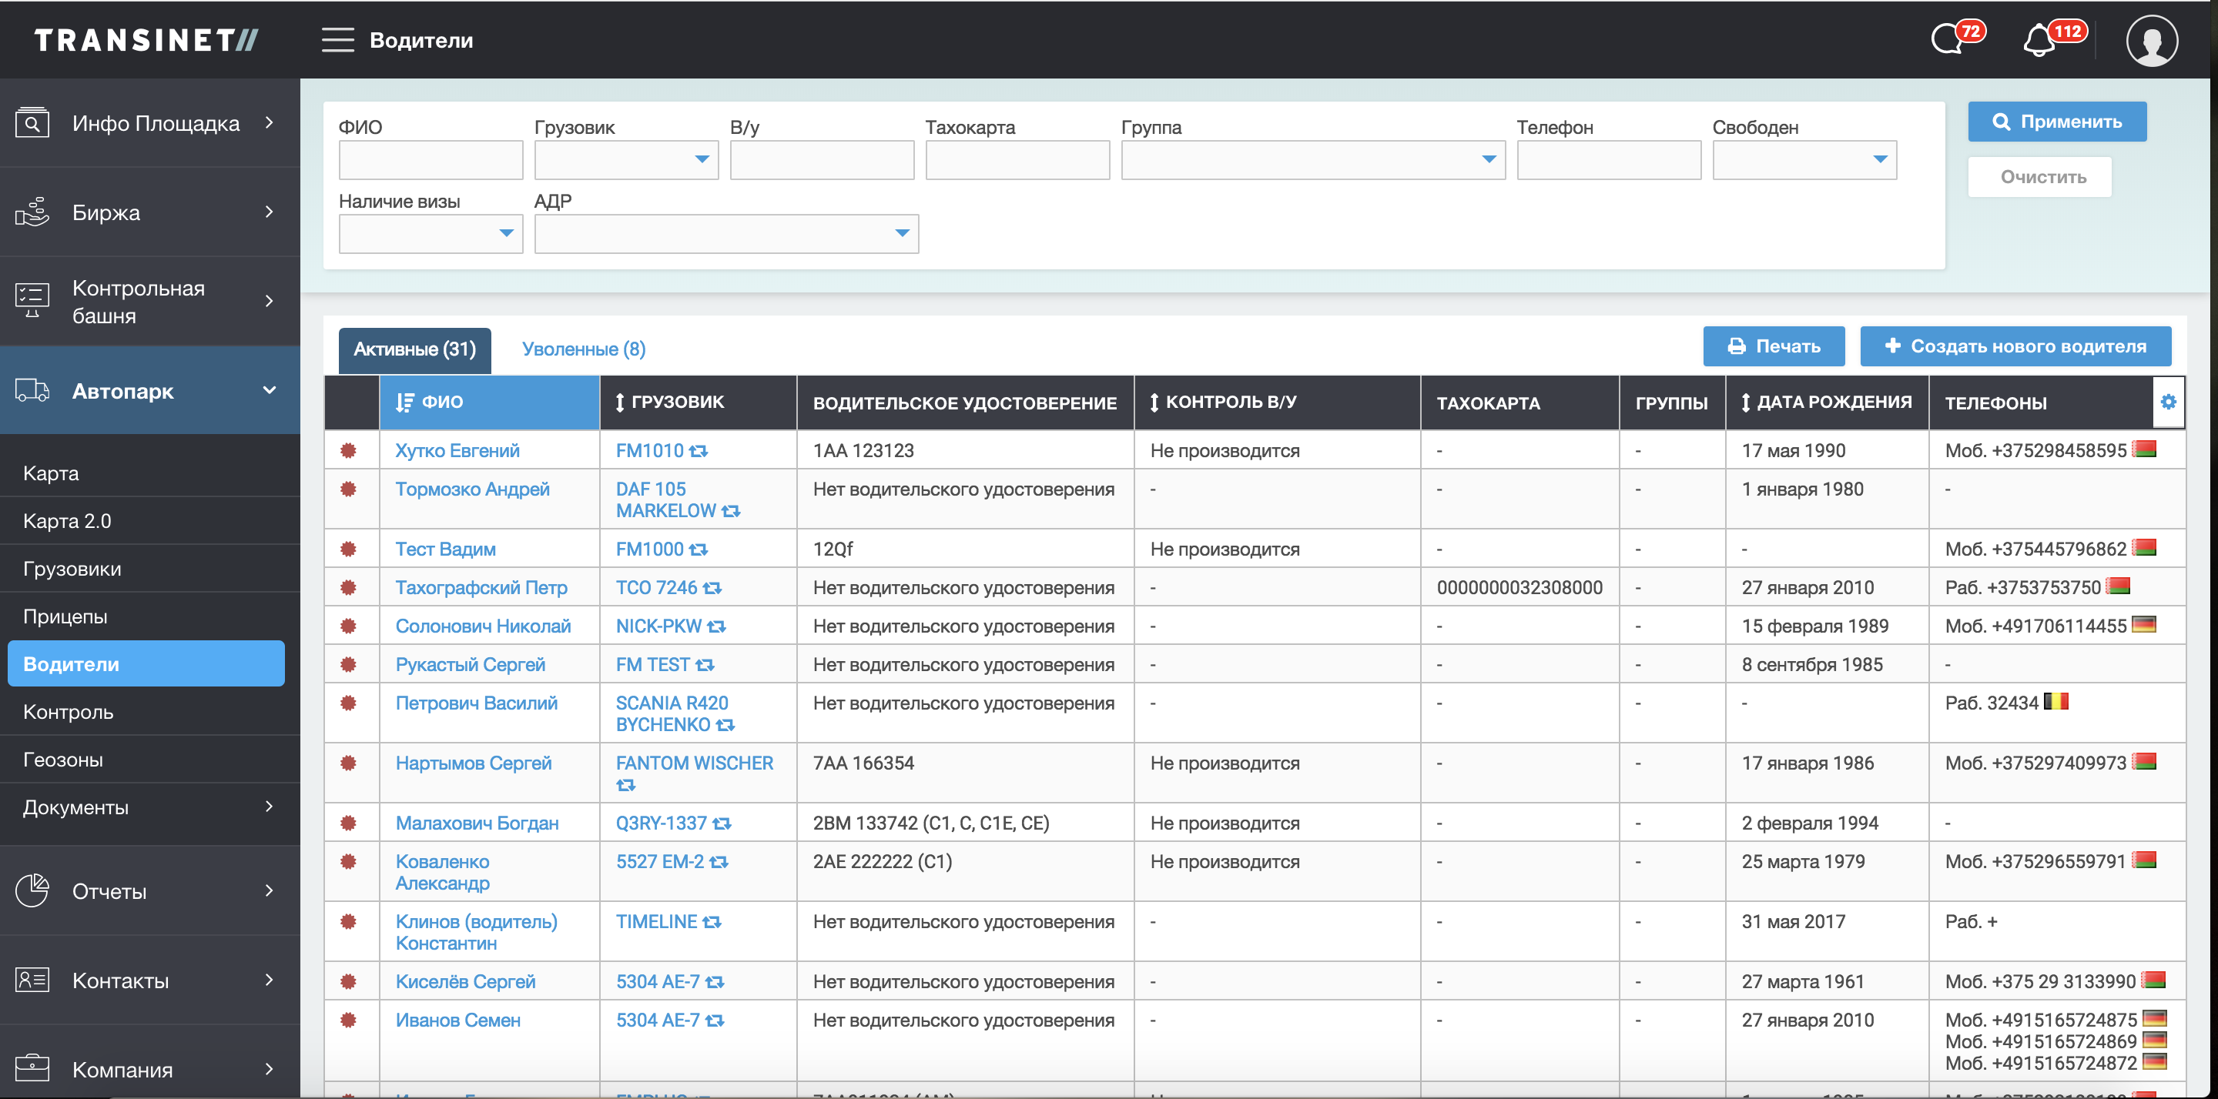Open the Наличие визы dropdown
Image resolution: width=2218 pixels, height=1099 pixels.
pos(431,233)
